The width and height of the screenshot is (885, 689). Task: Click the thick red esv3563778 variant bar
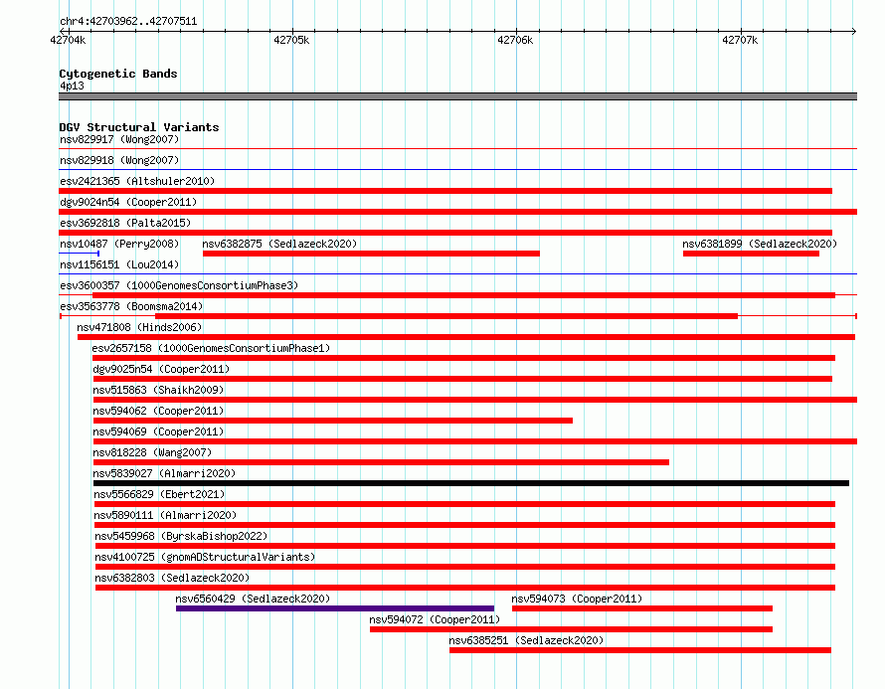[446, 316]
